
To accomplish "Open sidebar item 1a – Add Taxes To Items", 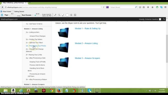I will [x=34, y=24].
